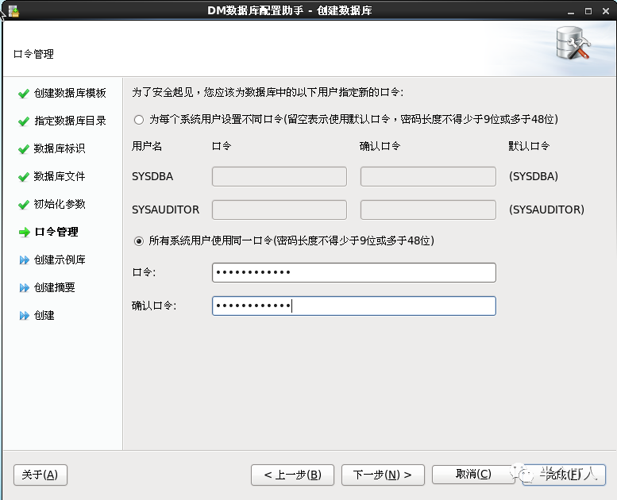Click default password text (SYSAUDITOR)
The width and height of the screenshot is (617, 500).
(546, 210)
